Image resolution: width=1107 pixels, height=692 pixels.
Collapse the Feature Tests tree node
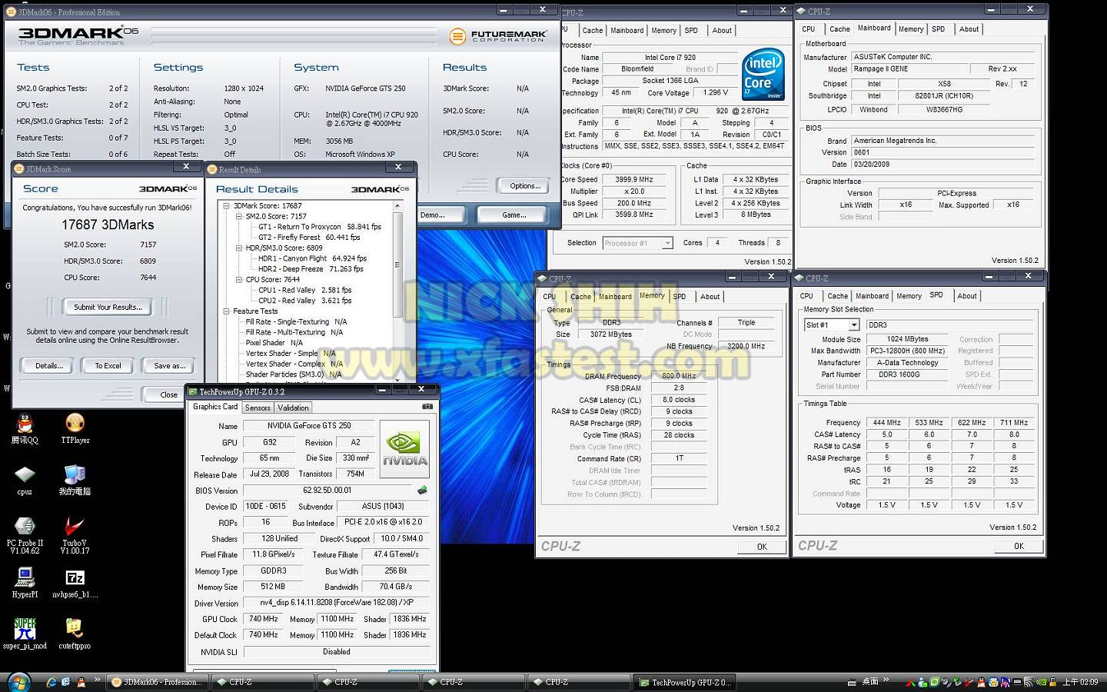point(227,311)
